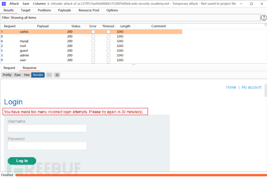Sort by the Status column header

click(x=76, y=26)
